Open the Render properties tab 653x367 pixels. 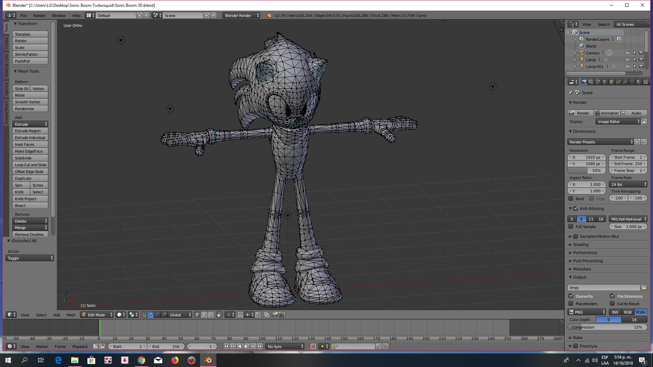[x=584, y=82]
